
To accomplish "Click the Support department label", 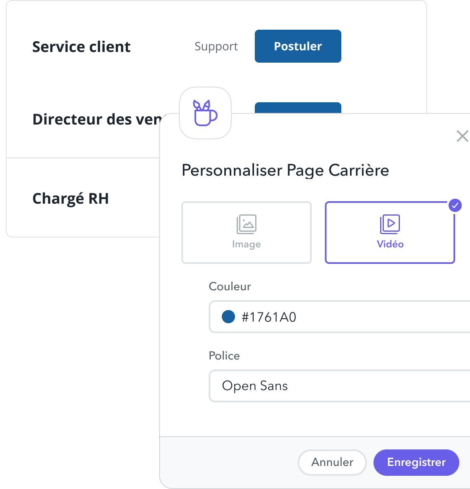I will (x=216, y=47).
